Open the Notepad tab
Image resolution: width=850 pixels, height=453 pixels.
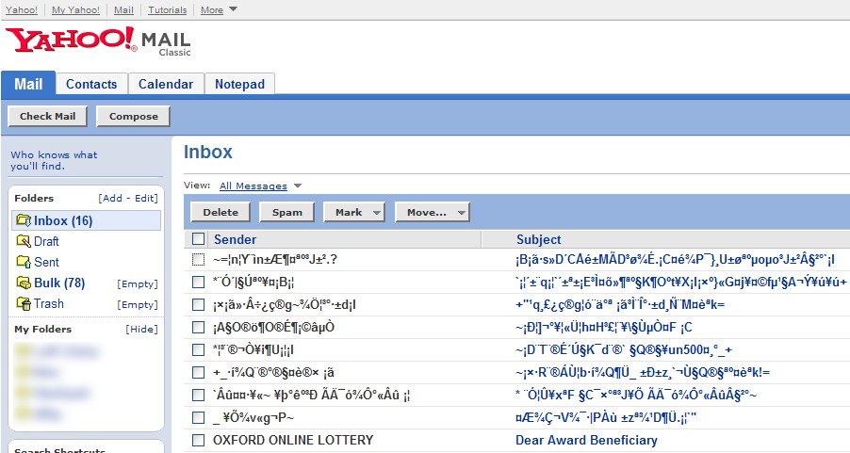(239, 84)
